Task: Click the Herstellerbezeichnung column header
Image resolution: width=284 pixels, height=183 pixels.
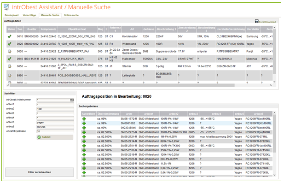Action: pos(231,29)
